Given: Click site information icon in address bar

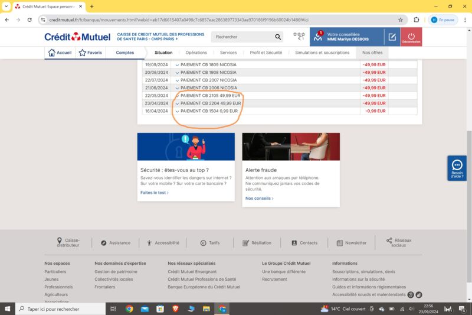Looking at the screenshot, I should [x=43, y=20].
